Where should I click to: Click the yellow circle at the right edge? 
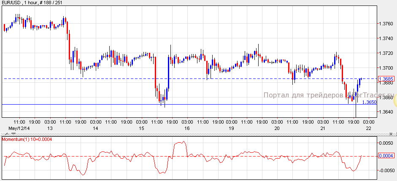pos(395,99)
